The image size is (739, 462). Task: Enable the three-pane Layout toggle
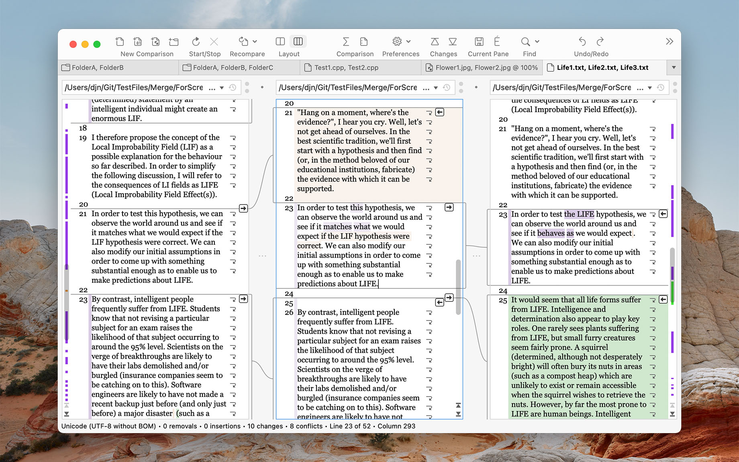click(x=298, y=41)
